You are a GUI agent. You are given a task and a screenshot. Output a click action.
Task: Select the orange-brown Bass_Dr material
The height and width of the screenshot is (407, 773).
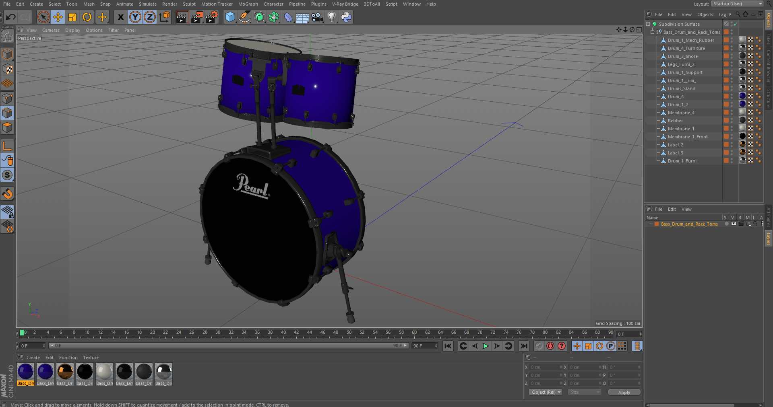(65, 374)
